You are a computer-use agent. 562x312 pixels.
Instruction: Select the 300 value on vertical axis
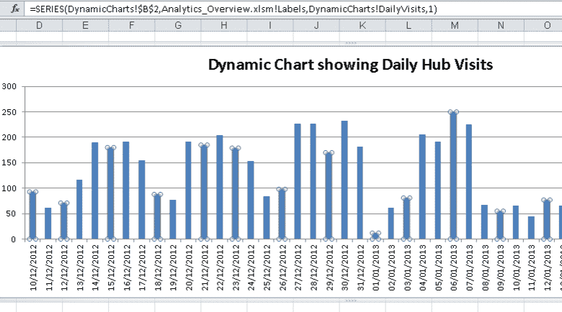[x=10, y=86]
